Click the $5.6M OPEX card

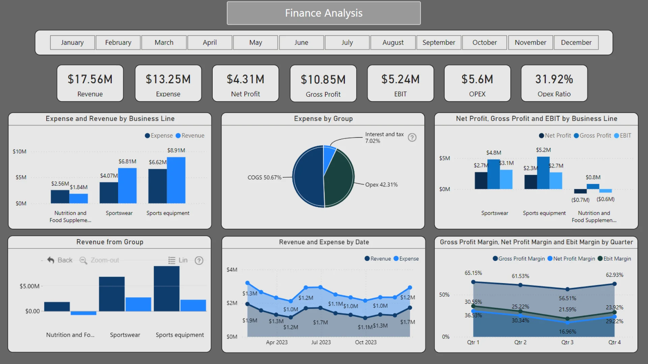coord(477,83)
